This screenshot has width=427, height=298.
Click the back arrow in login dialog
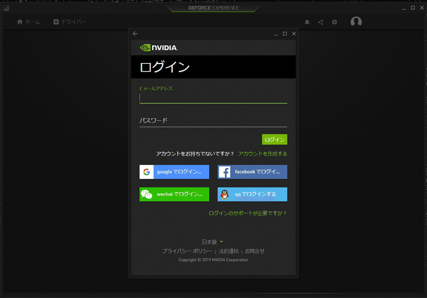click(x=136, y=34)
